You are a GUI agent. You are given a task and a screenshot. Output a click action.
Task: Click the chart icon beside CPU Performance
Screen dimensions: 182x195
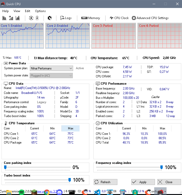click(98, 84)
